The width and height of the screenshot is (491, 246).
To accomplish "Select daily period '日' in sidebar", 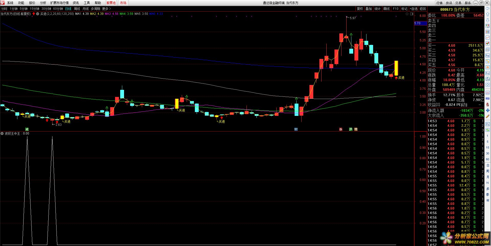I will [x=488, y=165].
